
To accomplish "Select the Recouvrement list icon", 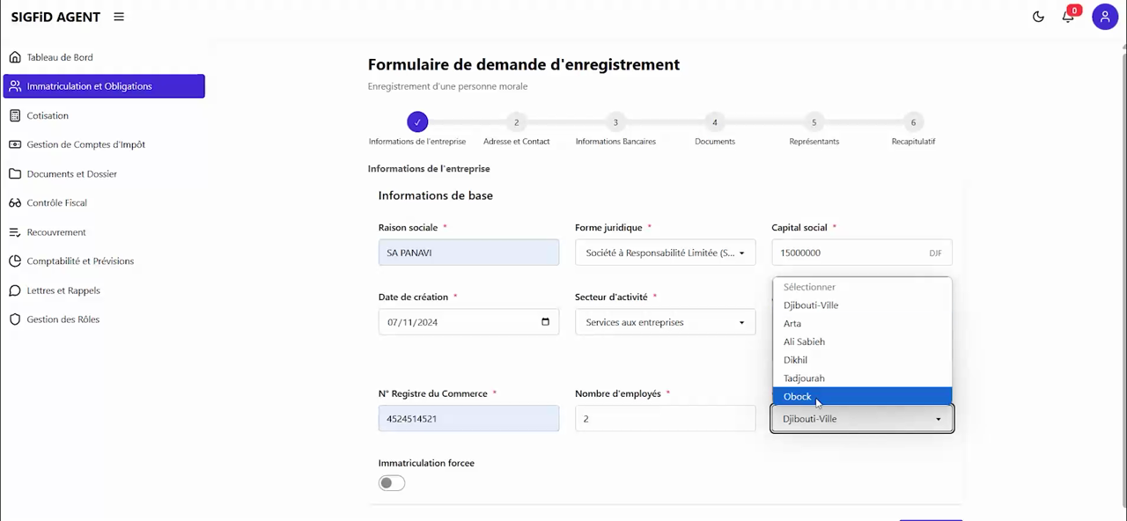I will (x=15, y=231).
